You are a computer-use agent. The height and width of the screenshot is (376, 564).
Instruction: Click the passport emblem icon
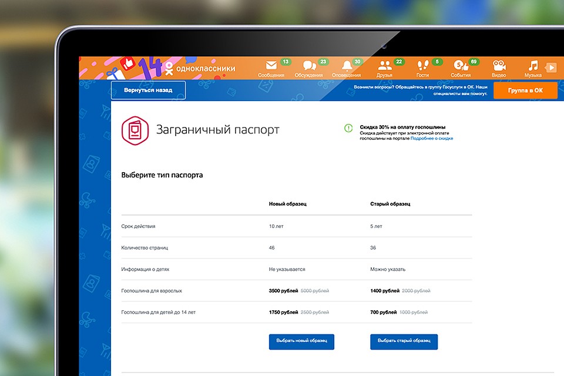tap(135, 130)
